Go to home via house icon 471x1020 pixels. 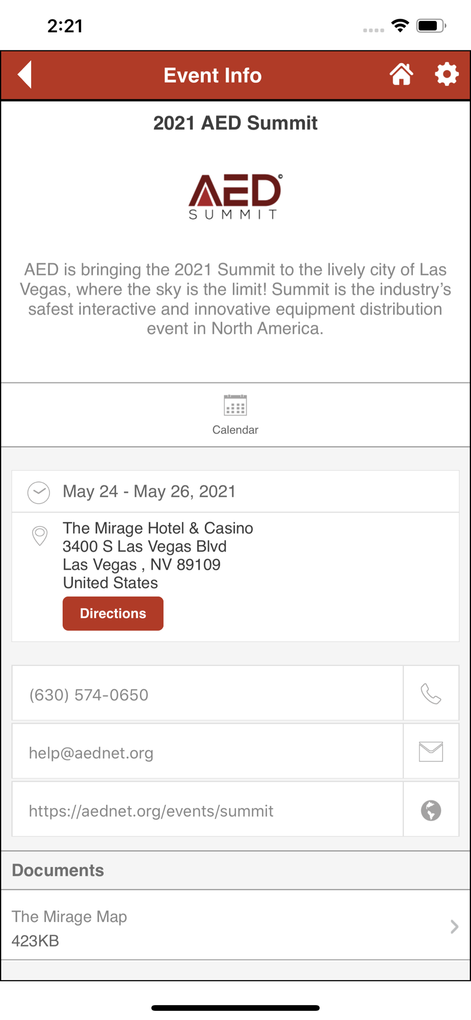[x=401, y=74]
